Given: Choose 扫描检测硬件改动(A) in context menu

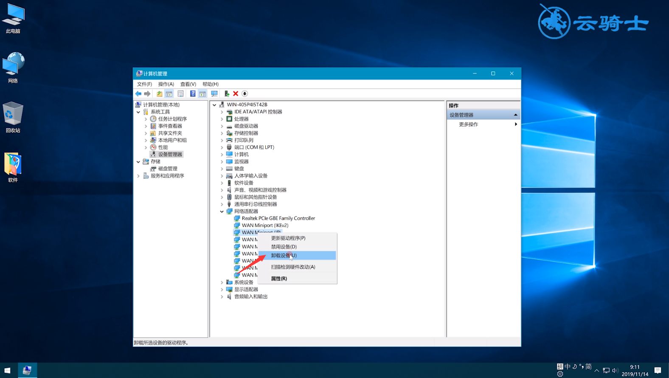Looking at the screenshot, I should click(297, 267).
